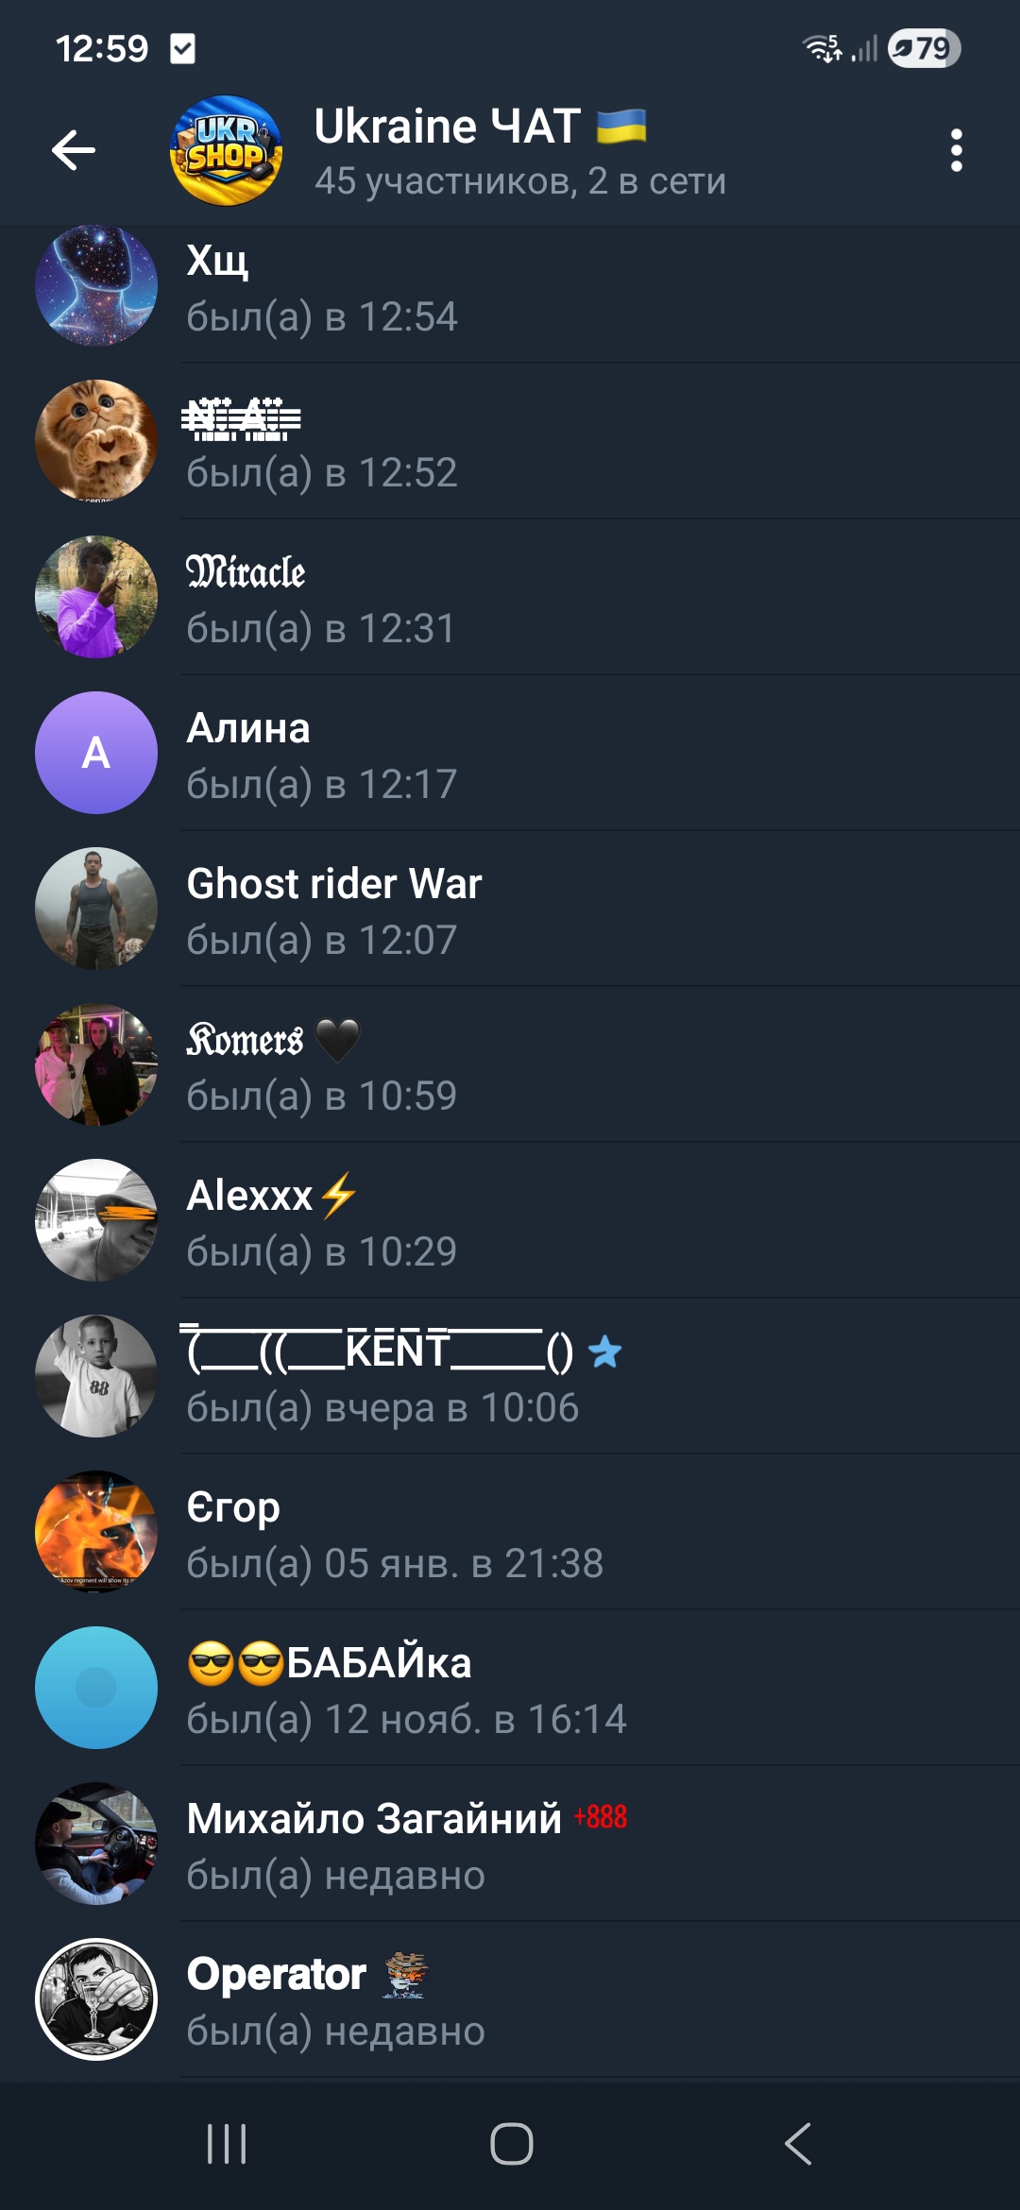Tap the Android recent apps button

[227, 2144]
